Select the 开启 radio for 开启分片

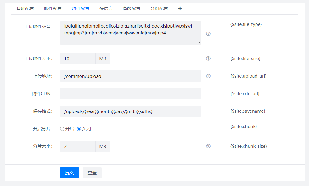(62, 129)
